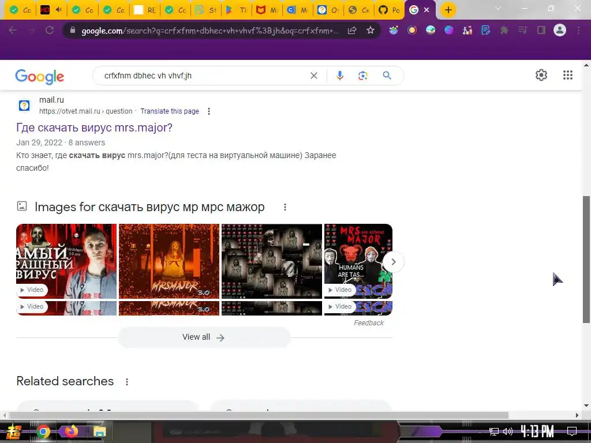This screenshot has height=443, width=591.
Task: Open the search tabs dropdown chevron
Action: click(x=498, y=9)
